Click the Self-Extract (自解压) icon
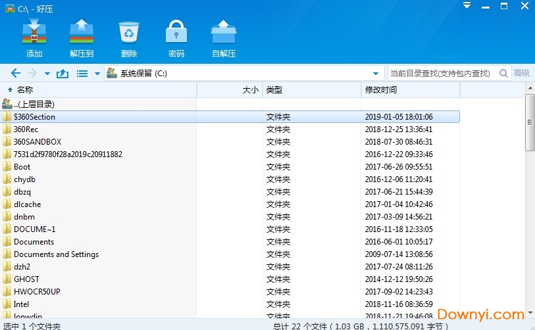535x330 pixels. pos(224,32)
